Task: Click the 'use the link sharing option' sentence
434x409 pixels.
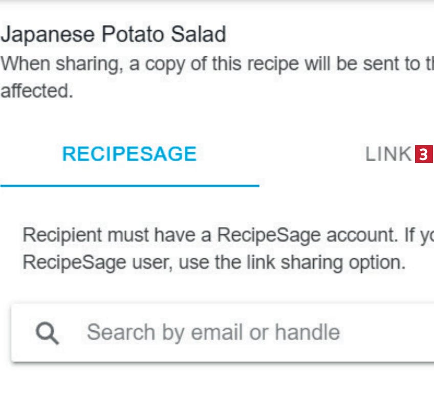Action: 292,262
